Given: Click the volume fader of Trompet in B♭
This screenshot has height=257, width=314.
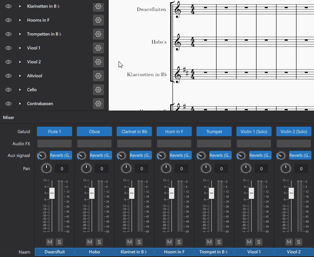Looking at the screenshot, I should coord(211,193).
